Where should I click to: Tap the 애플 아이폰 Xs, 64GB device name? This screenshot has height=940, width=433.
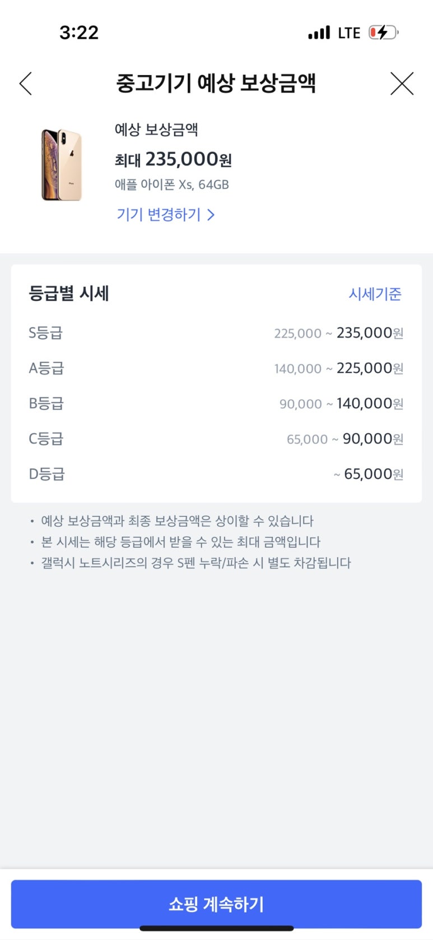pos(171,185)
